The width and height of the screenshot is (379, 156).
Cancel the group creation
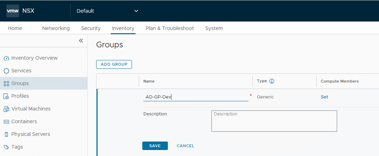coord(185,146)
